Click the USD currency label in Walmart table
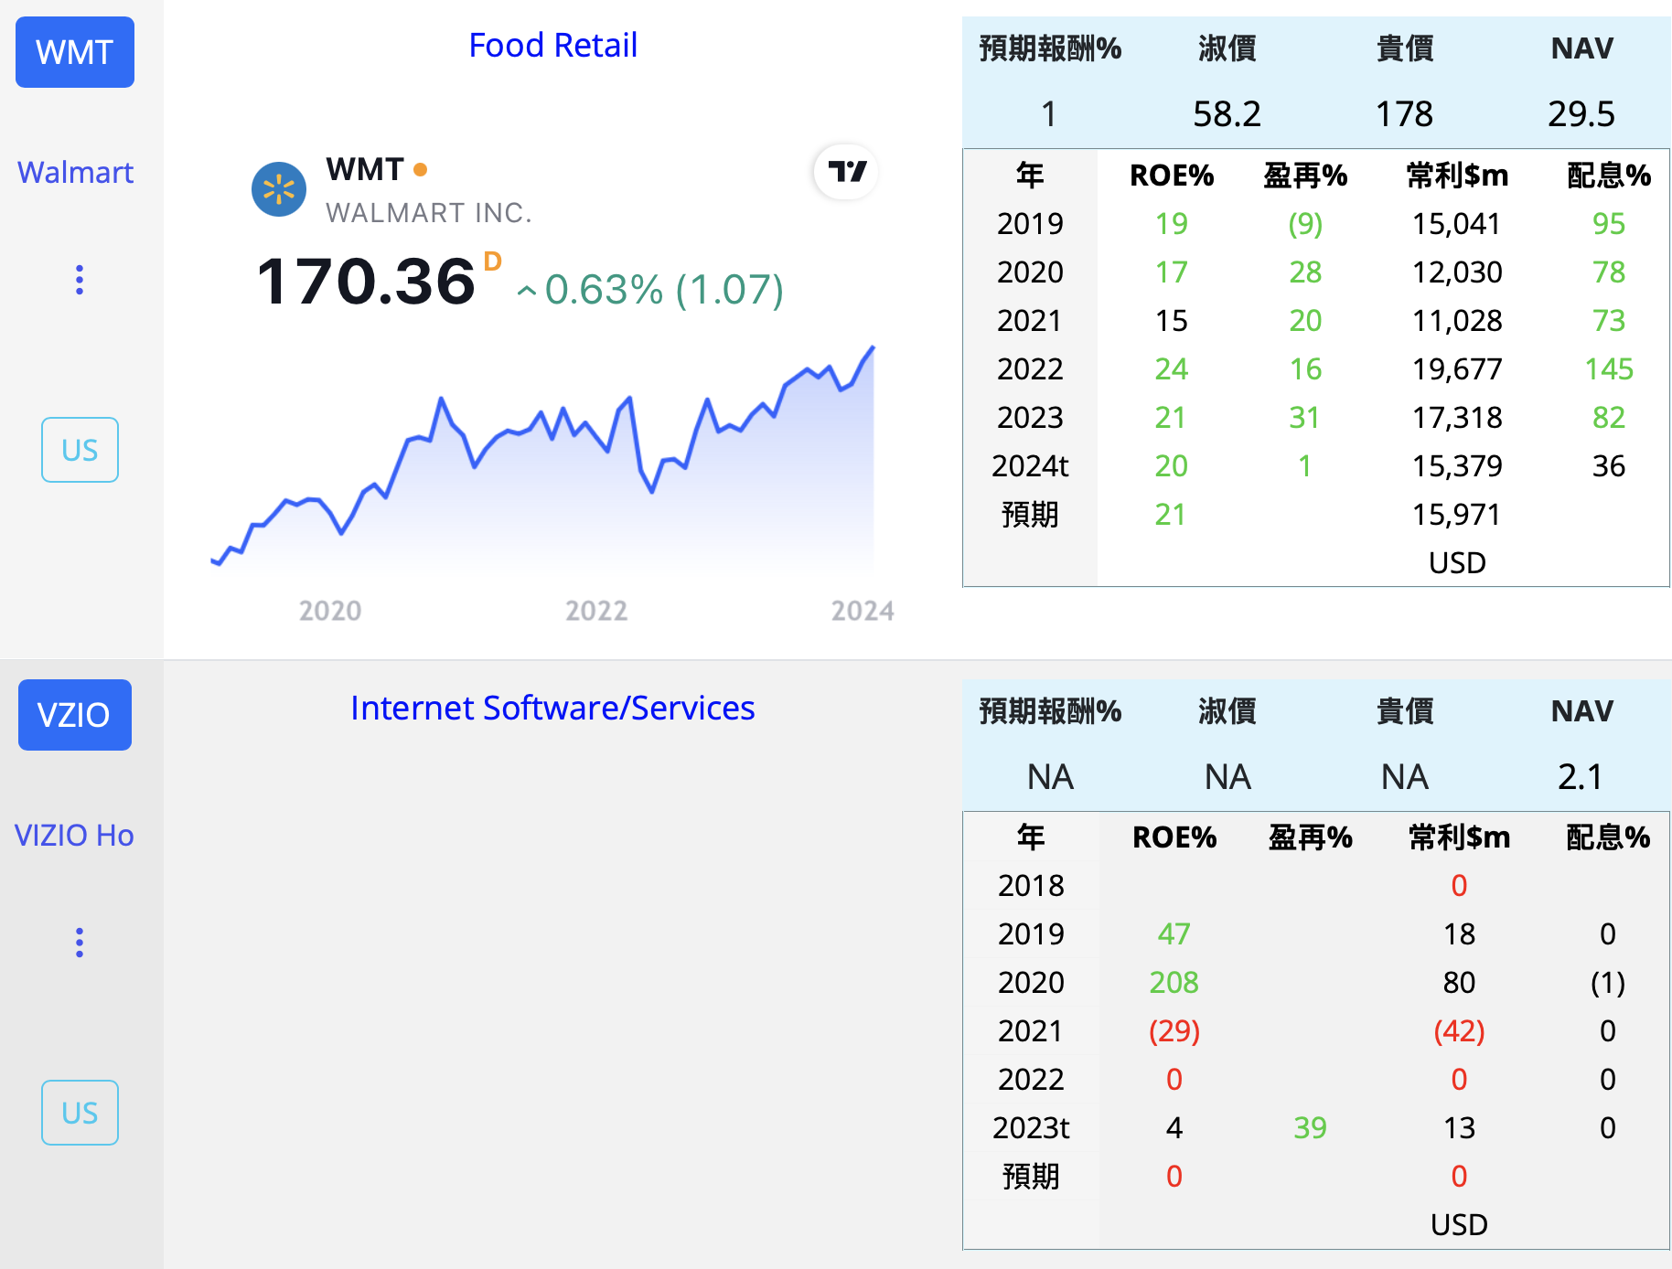 (x=1457, y=562)
